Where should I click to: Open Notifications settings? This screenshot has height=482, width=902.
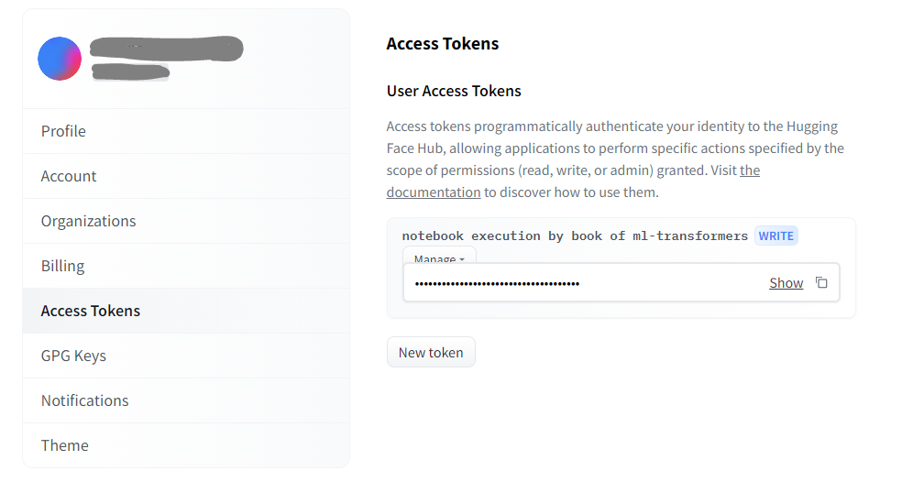pos(84,400)
